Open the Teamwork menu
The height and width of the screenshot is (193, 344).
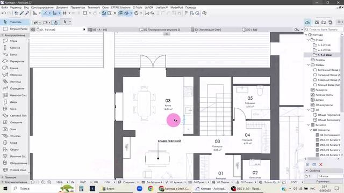94,8
